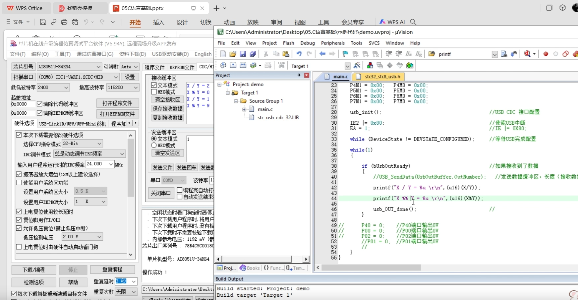The width and height of the screenshot is (578, 300).
Task: Click the Indent selected lines icon
Action: 389,54
